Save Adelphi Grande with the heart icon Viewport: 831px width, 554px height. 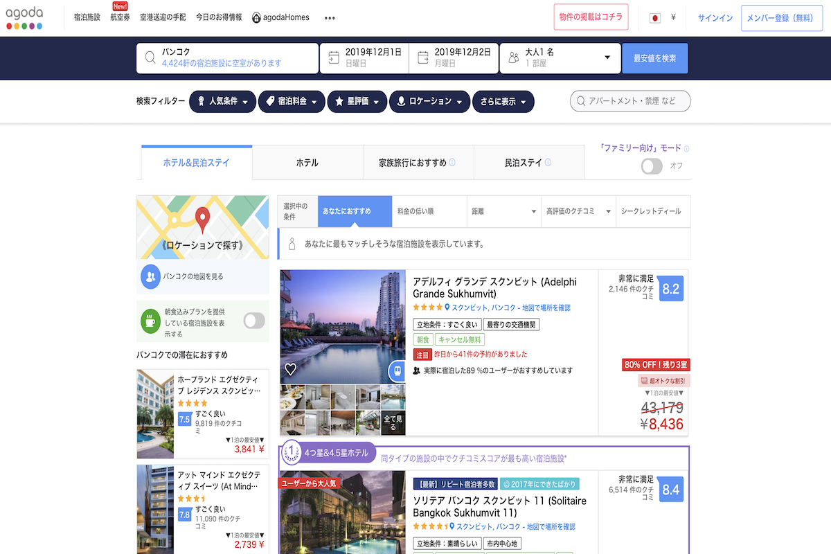point(291,370)
